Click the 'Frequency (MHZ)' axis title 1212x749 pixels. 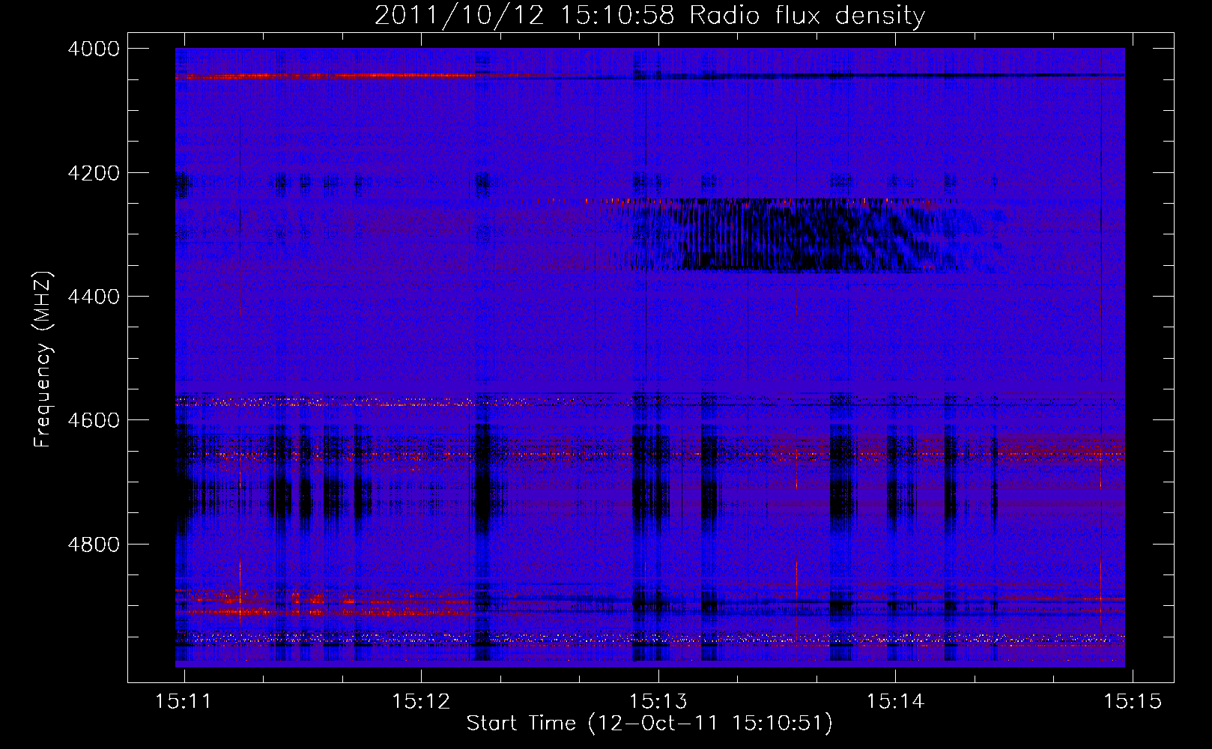coord(44,360)
